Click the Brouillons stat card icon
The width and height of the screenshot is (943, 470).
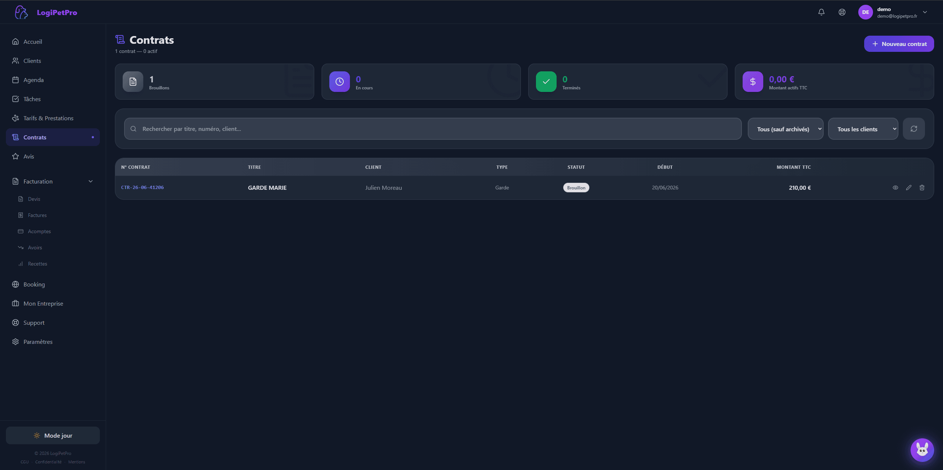(133, 82)
